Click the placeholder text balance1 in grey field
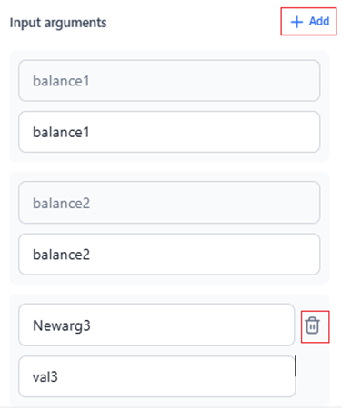Image resolution: width=351 pixels, height=410 pixels. coord(61,81)
